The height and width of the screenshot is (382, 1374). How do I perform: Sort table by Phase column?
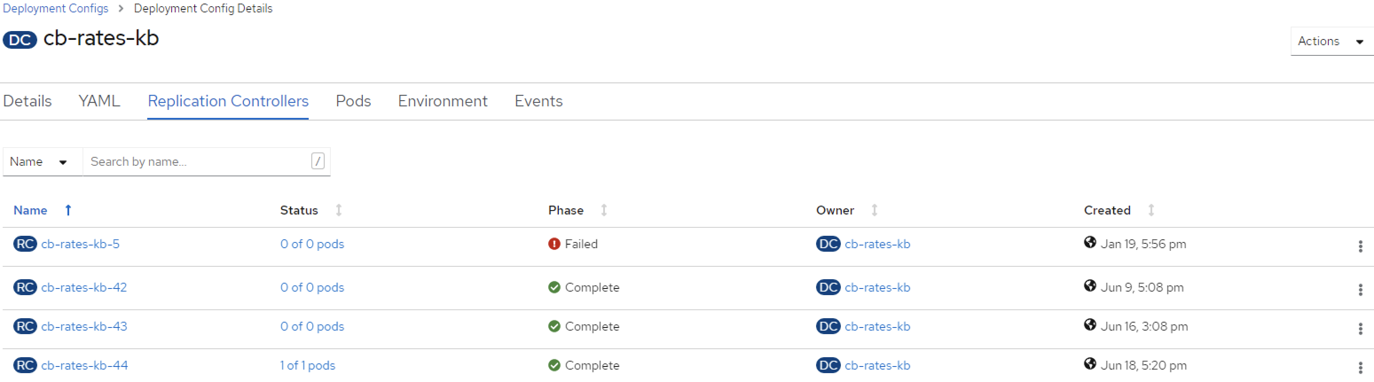click(x=604, y=210)
